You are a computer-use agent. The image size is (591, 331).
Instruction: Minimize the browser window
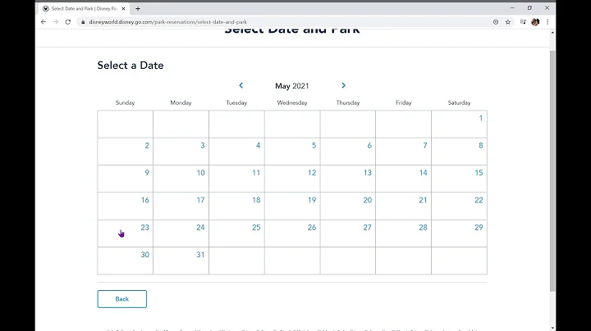(x=512, y=8)
